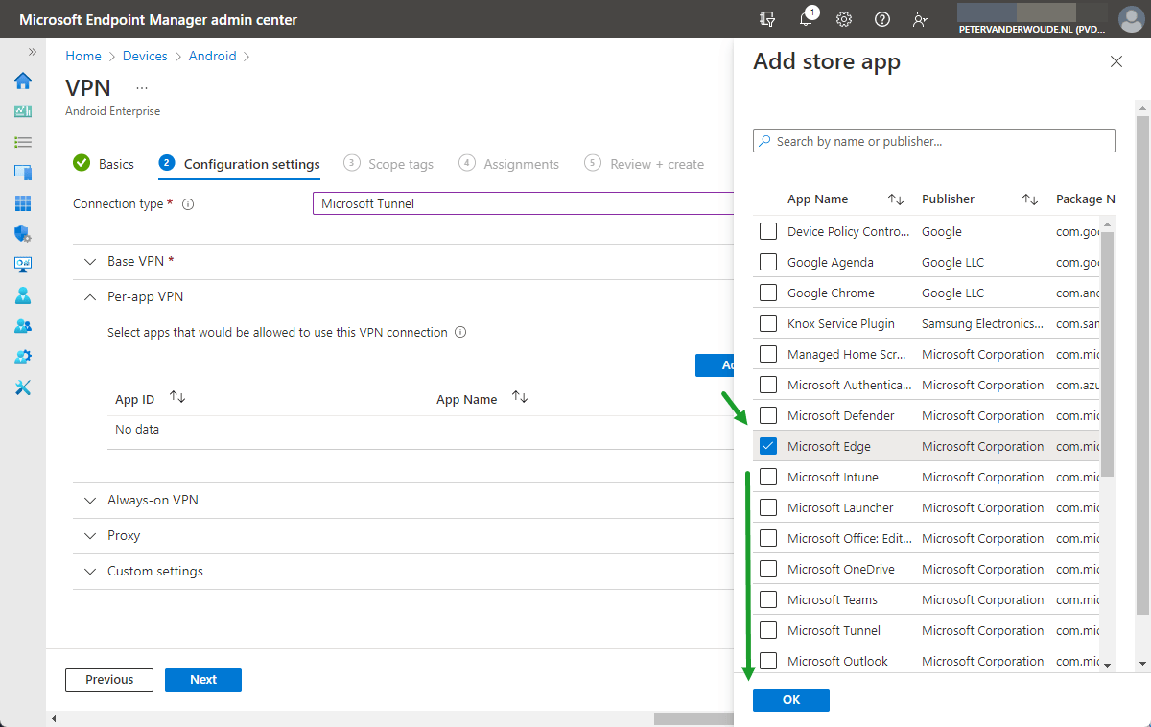The width and height of the screenshot is (1151, 727).
Task: Check Microsoft Authenticator checkbox
Action: click(768, 385)
